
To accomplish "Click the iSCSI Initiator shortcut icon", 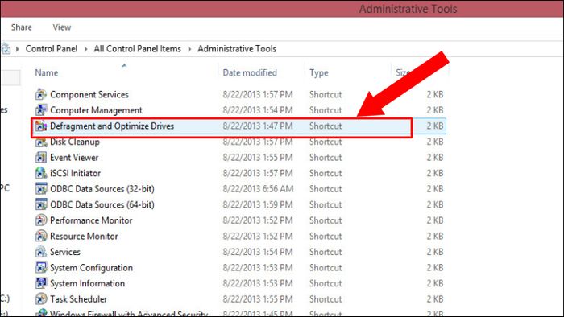I will [x=41, y=173].
